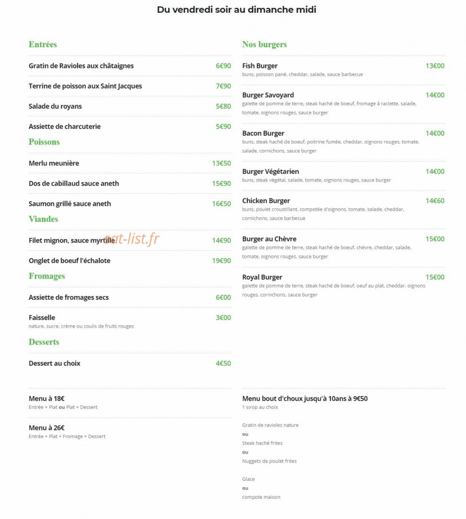Screen dimensions: 466x519
Task: Click the Nos burgers heading
Action: [x=264, y=44]
